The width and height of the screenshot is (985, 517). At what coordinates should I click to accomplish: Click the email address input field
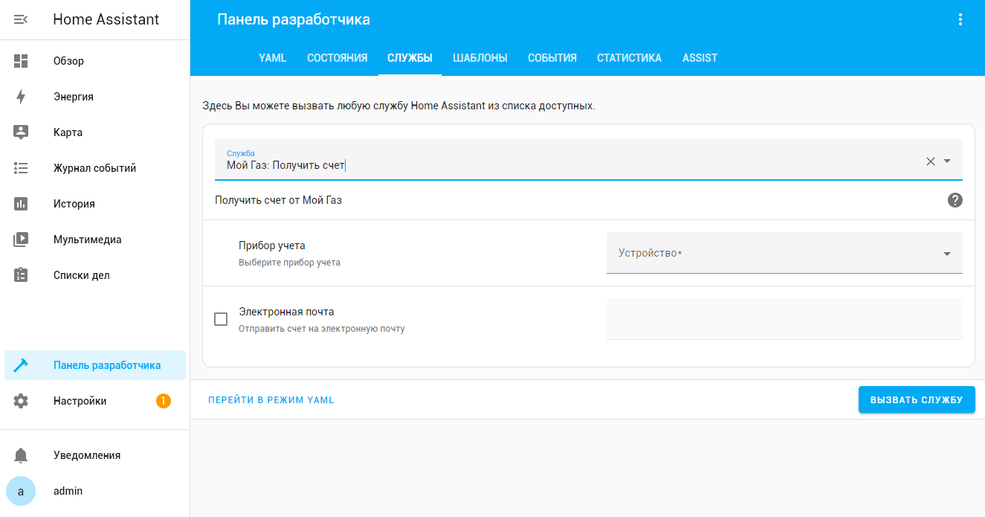pos(784,319)
